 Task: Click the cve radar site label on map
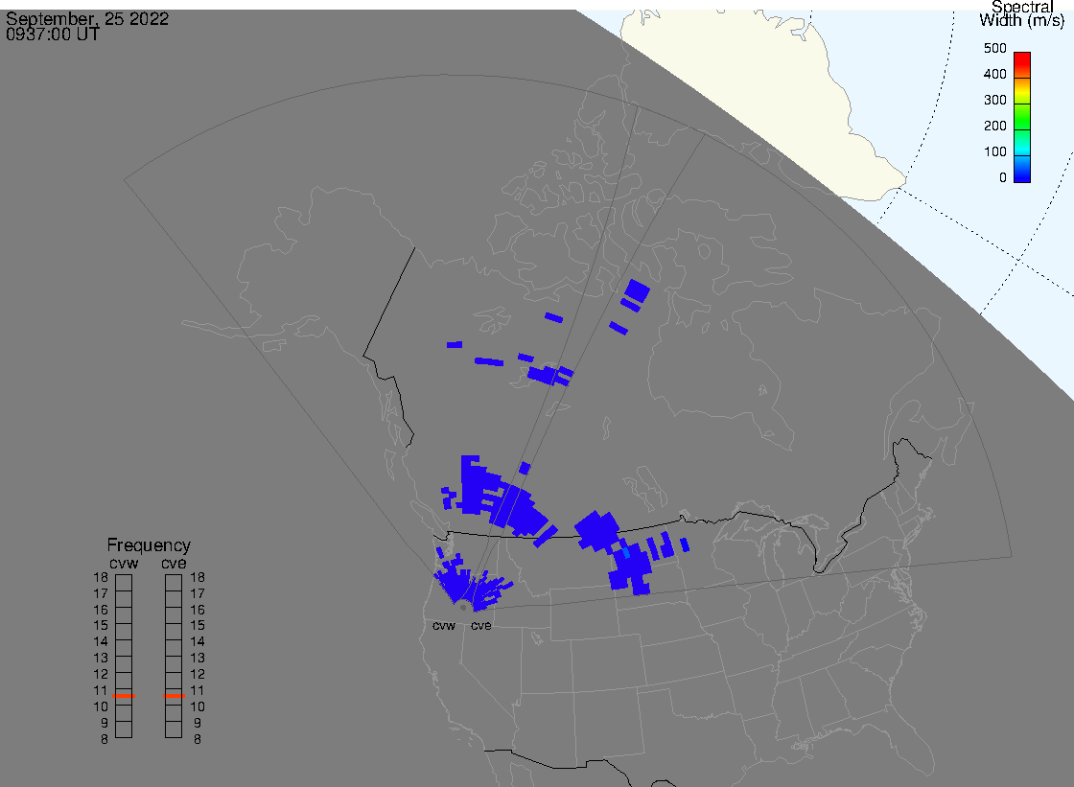(480, 626)
